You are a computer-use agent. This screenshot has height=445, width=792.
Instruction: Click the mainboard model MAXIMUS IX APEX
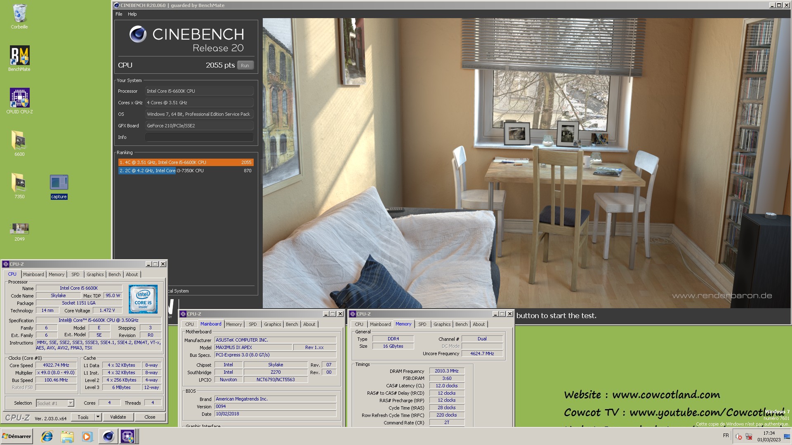click(x=253, y=348)
